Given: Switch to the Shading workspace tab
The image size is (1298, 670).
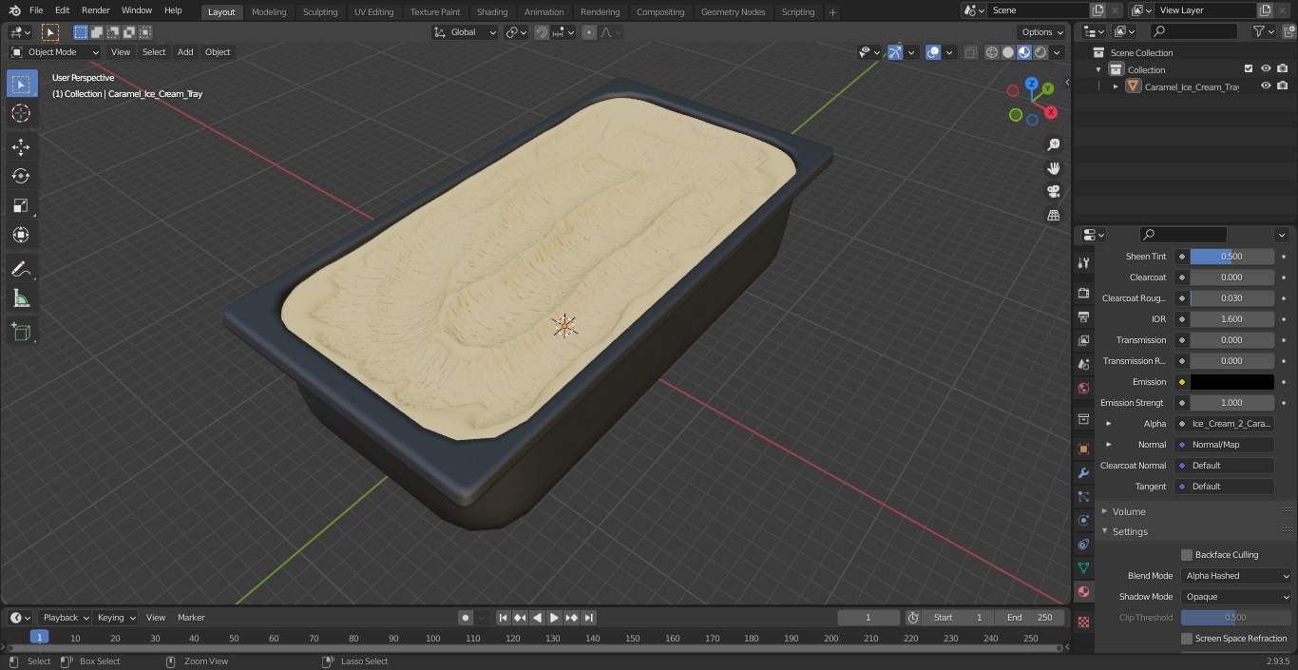Looking at the screenshot, I should [x=492, y=11].
